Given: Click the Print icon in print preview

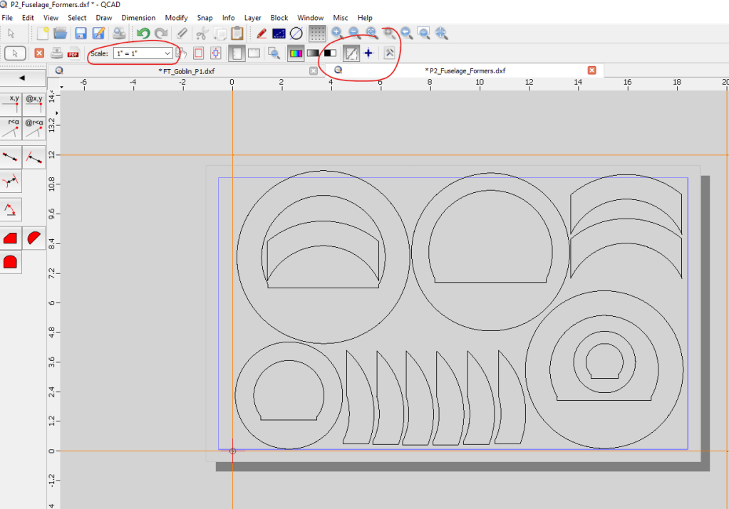Looking at the screenshot, I should (x=56, y=53).
